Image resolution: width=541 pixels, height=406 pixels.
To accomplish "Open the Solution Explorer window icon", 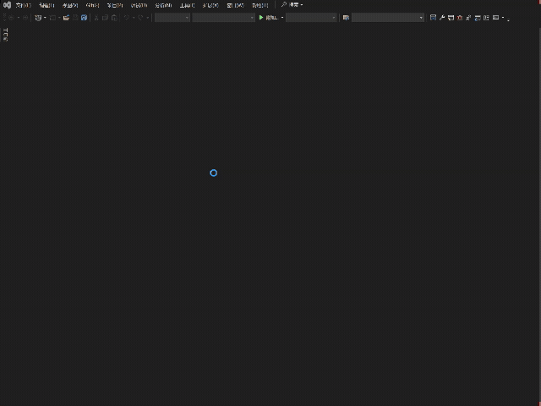I will tap(433, 18).
